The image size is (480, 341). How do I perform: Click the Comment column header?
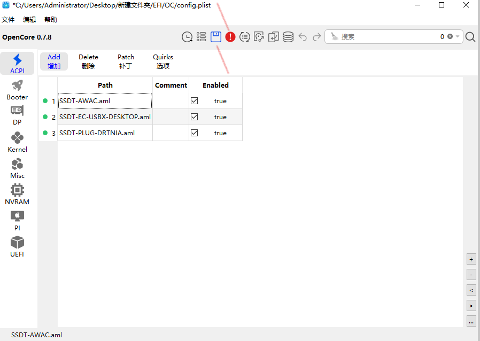[171, 85]
